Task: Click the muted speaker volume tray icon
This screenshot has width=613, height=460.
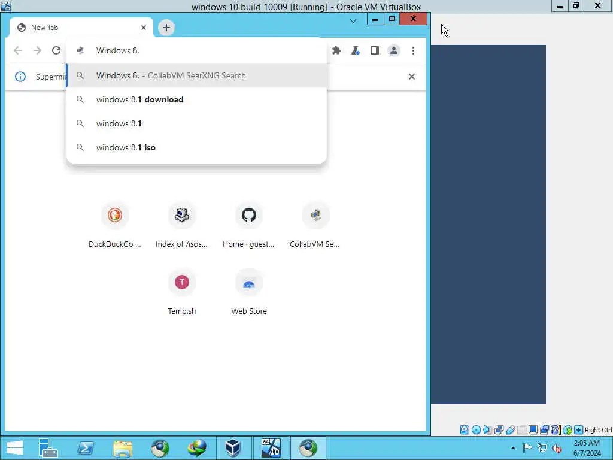Action: click(557, 448)
